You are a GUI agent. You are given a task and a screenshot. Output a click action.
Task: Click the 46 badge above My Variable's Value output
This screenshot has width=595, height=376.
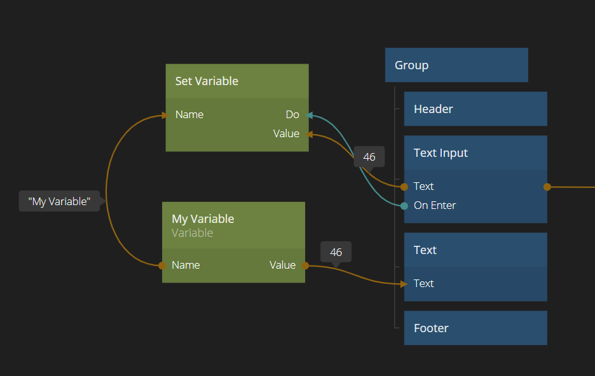pos(336,252)
